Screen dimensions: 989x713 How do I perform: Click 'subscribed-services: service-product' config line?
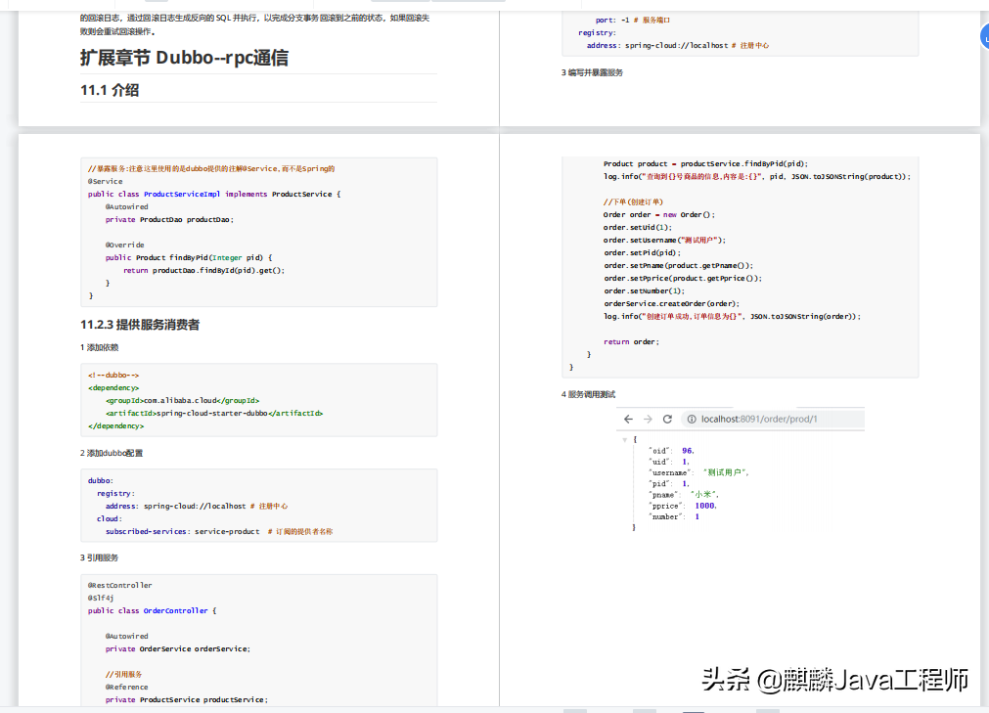pos(219,531)
